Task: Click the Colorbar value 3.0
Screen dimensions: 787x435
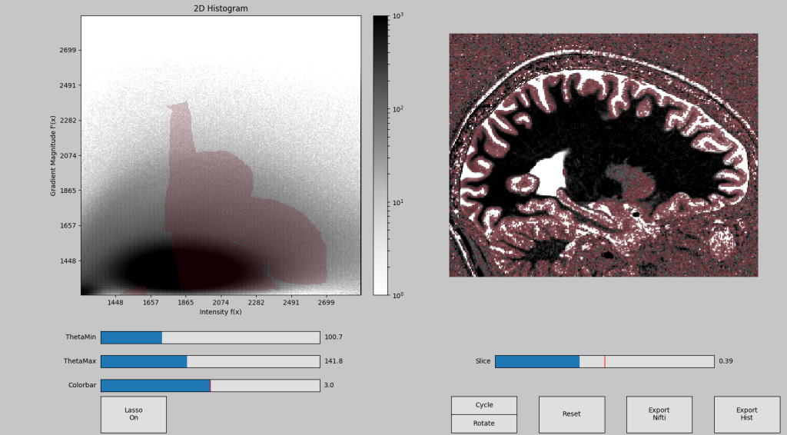Action: [329, 385]
